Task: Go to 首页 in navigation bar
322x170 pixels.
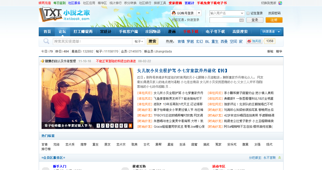Action: point(47,32)
